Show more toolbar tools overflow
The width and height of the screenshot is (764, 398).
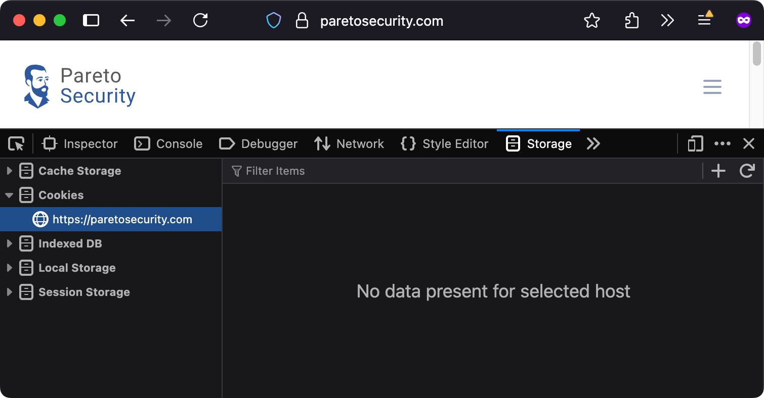(667, 21)
